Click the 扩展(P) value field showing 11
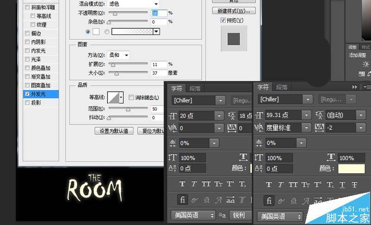Viewport: 371px width, 225px height. click(159, 64)
